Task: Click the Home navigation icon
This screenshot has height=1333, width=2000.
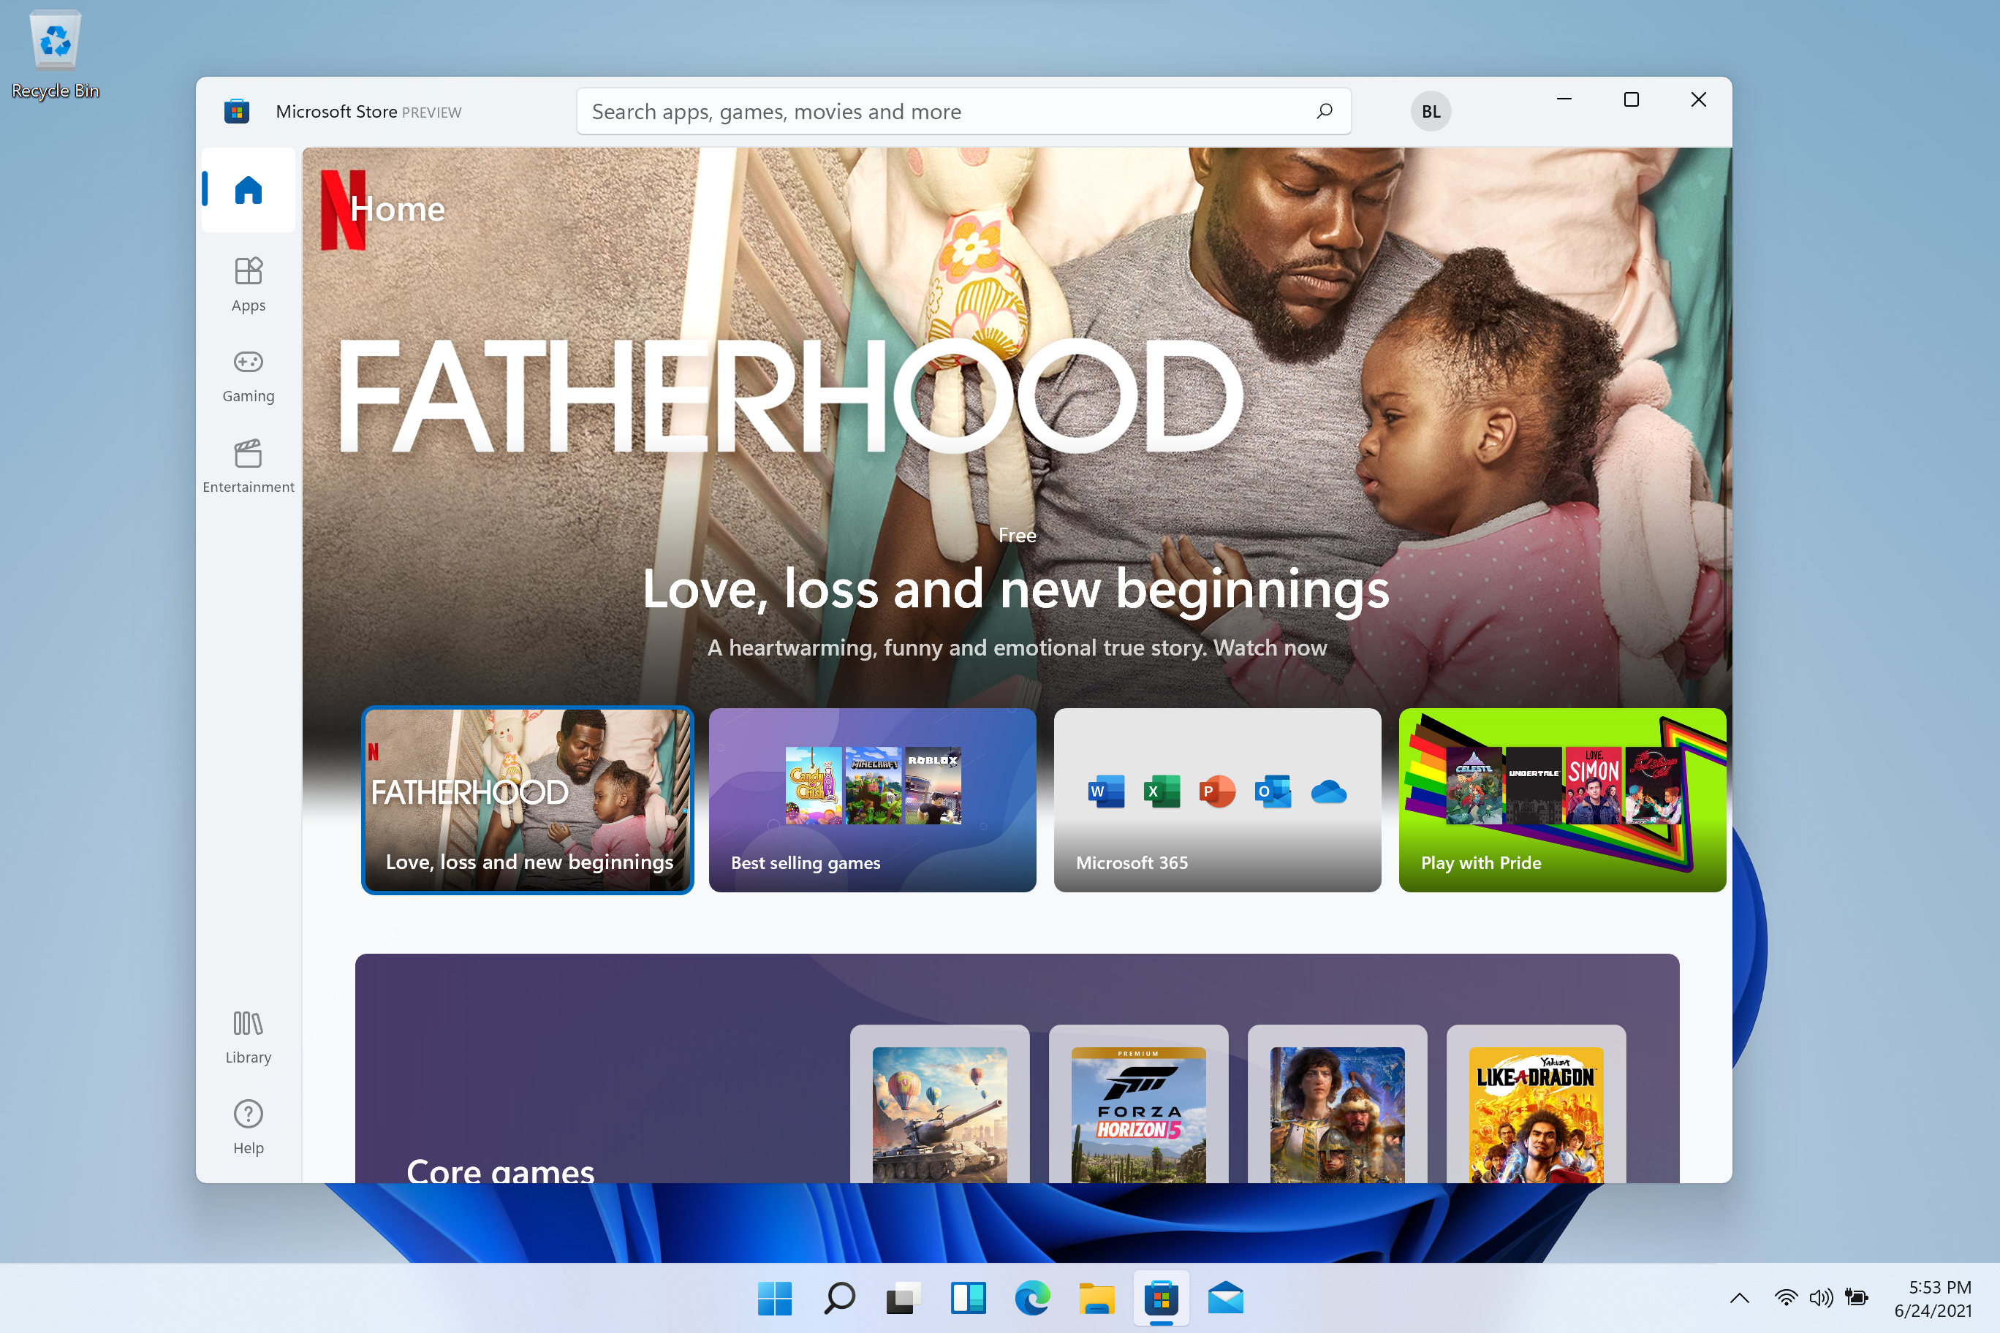Action: [249, 189]
